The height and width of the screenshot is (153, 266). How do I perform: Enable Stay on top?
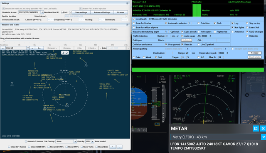pyautogui.click(x=247, y=23)
